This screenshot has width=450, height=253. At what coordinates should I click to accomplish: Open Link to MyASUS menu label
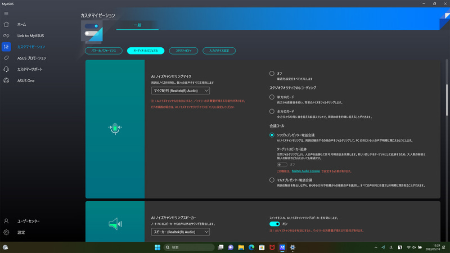click(x=30, y=35)
